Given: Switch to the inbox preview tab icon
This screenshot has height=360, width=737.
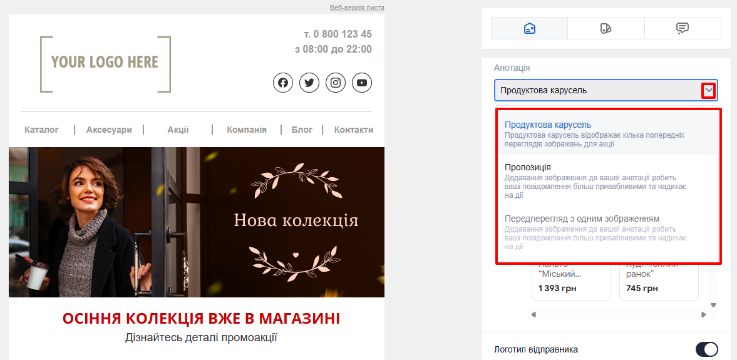Looking at the screenshot, I should [529, 28].
